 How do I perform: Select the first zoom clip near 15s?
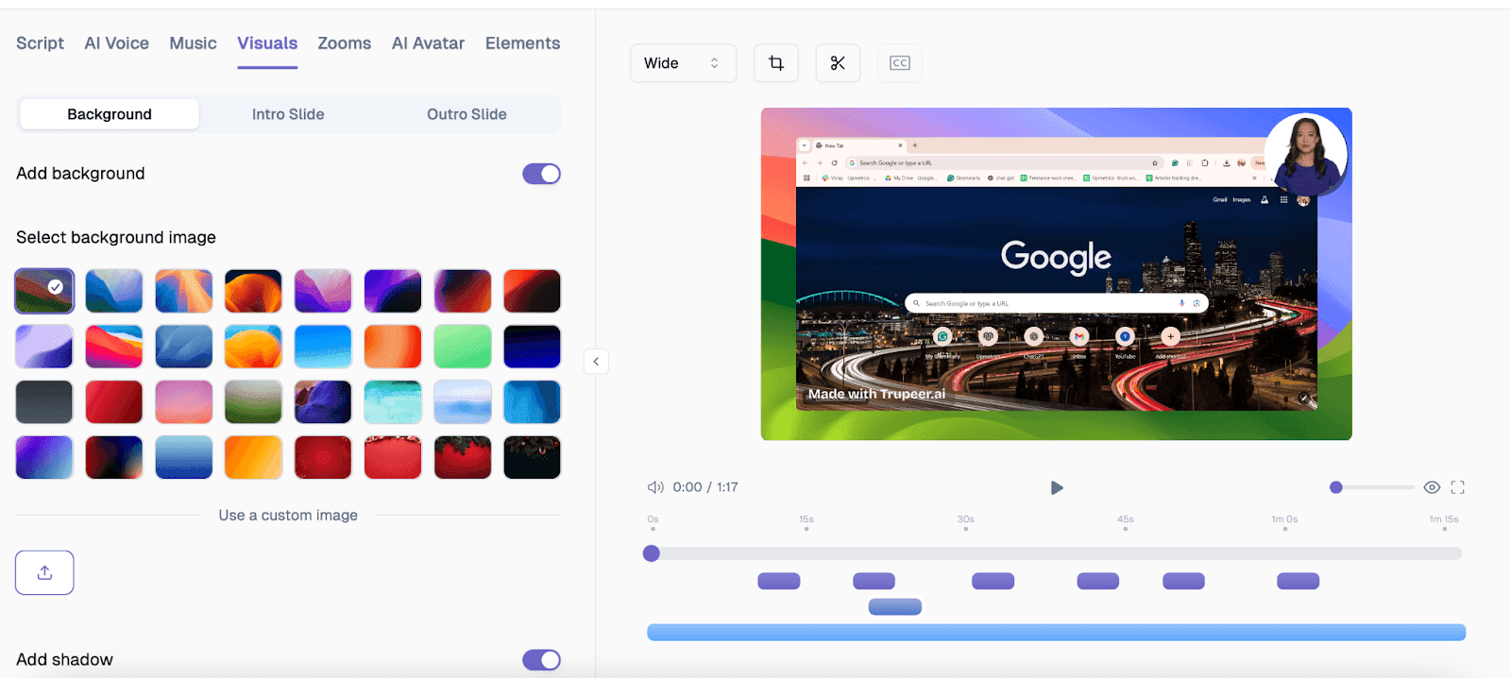click(x=779, y=581)
